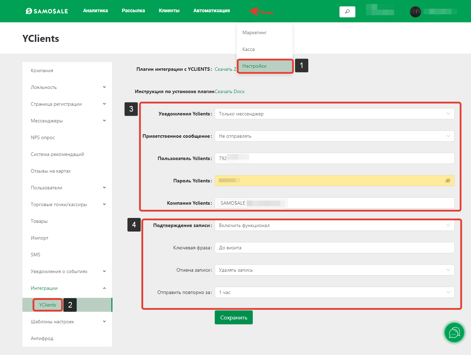Open the support chat widget
The height and width of the screenshot is (355, 471).
tap(454, 333)
